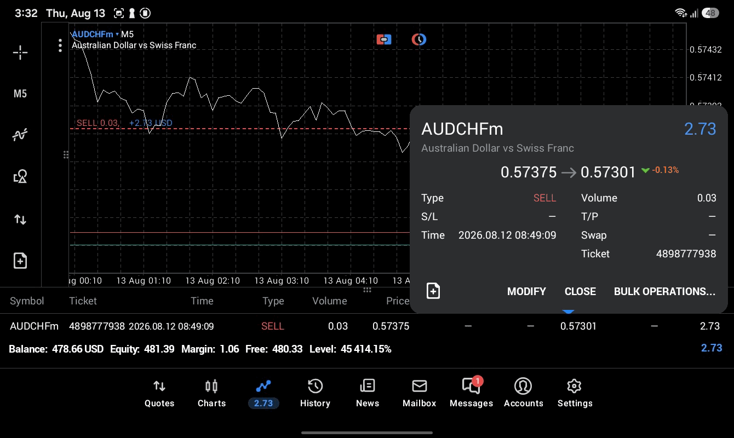The height and width of the screenshot is (438, 734).
Task: Open the Mailbox tab
Action: pos(420,394)
